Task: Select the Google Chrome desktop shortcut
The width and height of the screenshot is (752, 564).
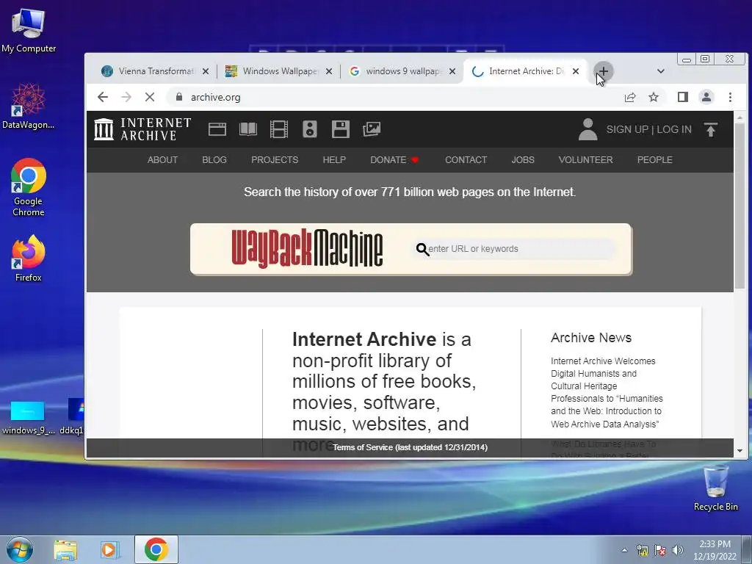Action: pyautogui.click(x=29, y=187)
